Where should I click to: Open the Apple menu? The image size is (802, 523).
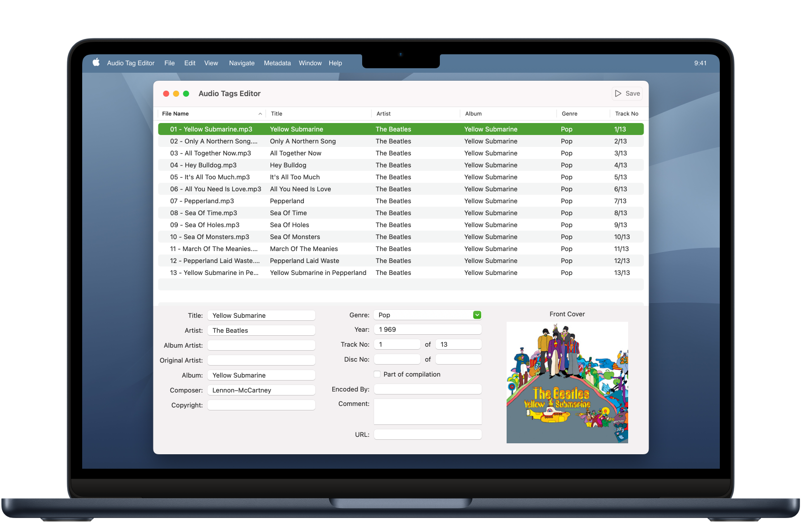pos(96,63)
